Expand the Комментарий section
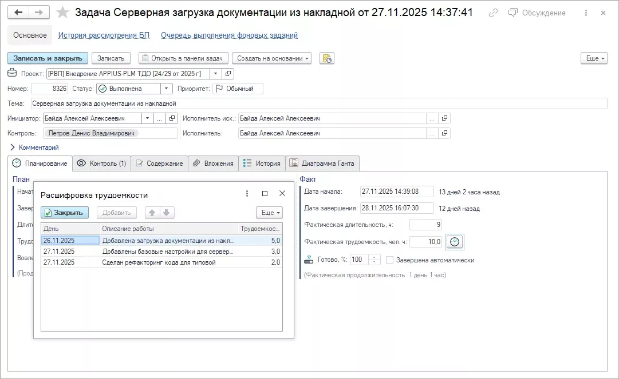Viewport: 619px width, 379px height. point(13,147)
